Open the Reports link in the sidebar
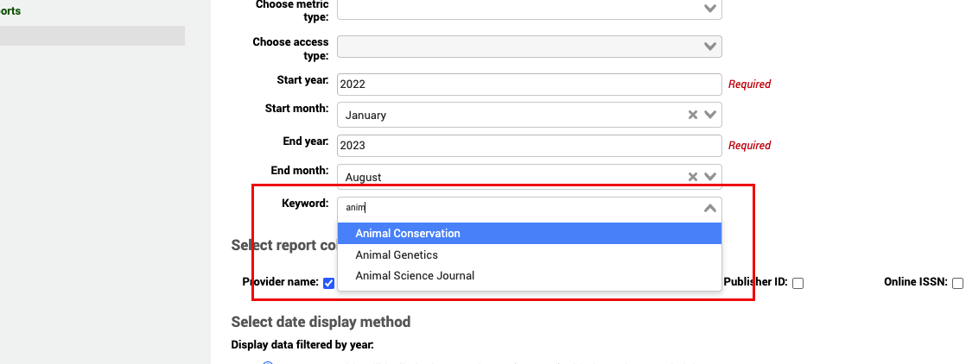Image resolution: width=966 pixels, height=364 pixels. click(10, 11)
